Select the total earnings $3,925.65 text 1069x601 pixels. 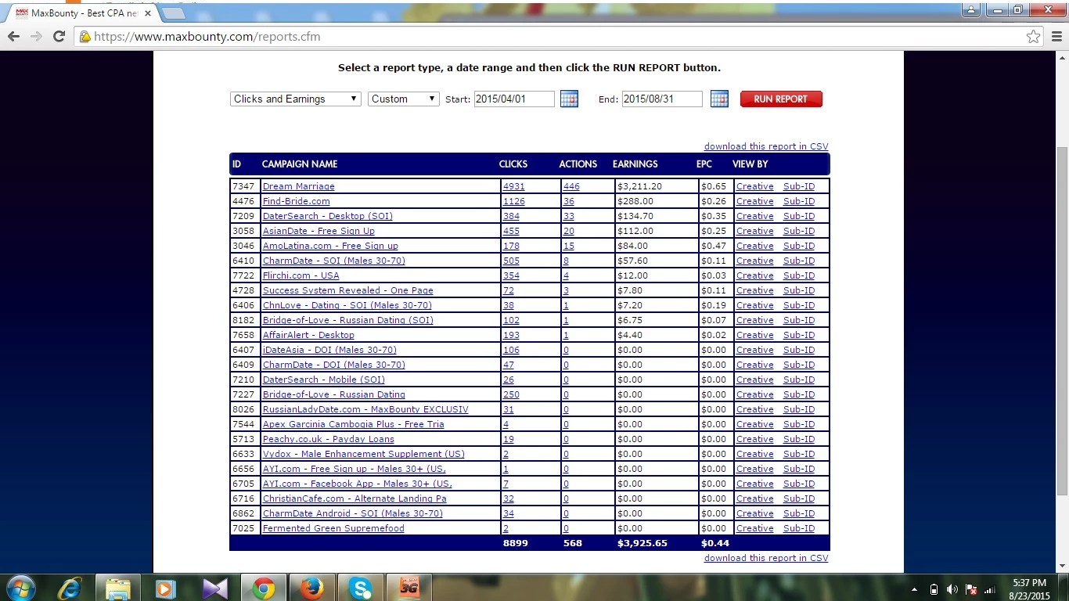[642, 543]
